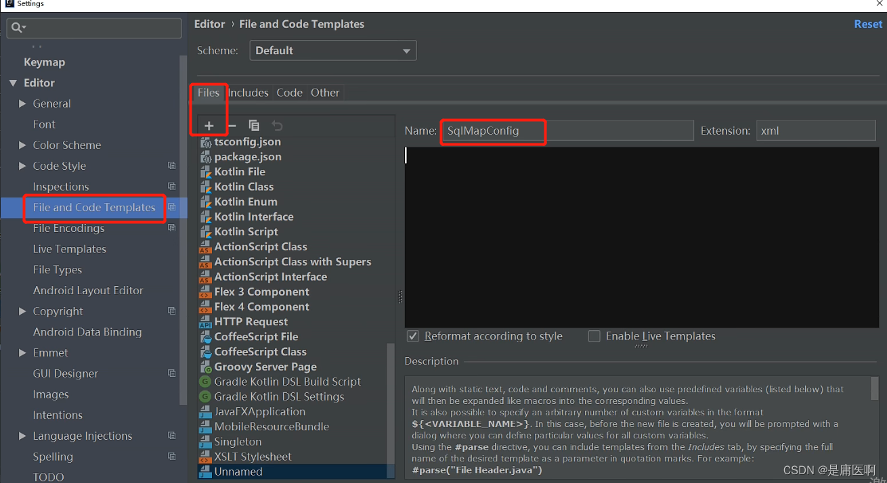Expand the Copyright settings node

pyautogui.click(x=22, y=311)
